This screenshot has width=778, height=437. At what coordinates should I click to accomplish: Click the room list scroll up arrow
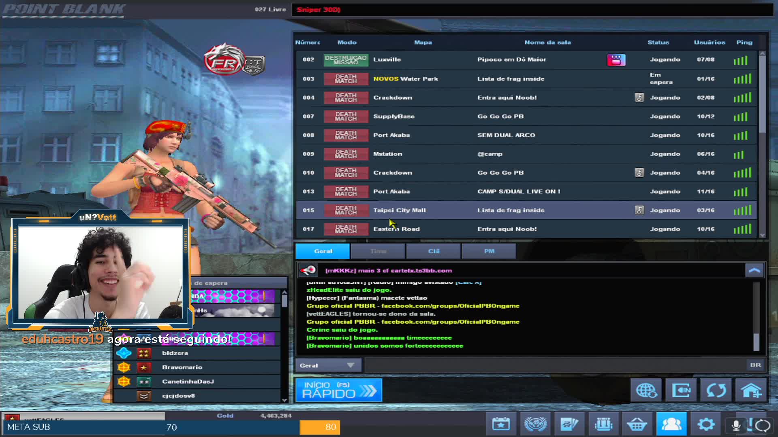(x=762, y=53)
